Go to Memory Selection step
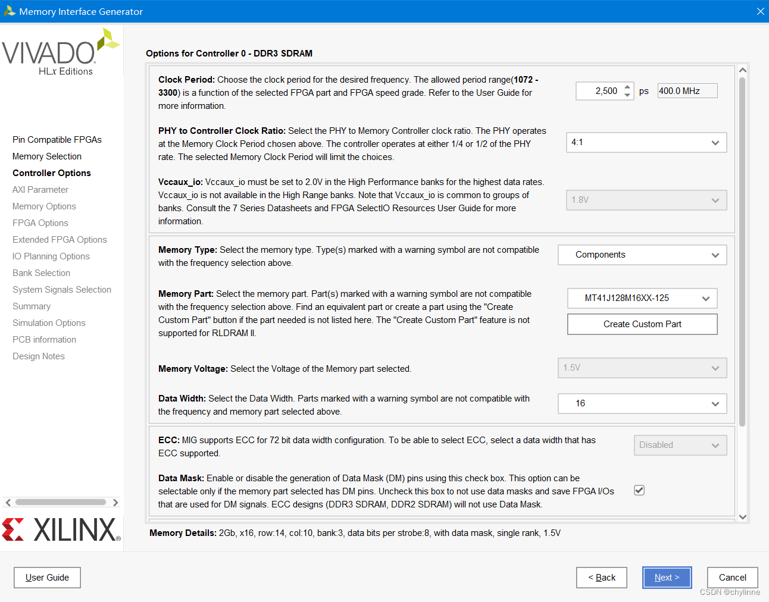This screenshot has height=602, width=769. (47, 156)
